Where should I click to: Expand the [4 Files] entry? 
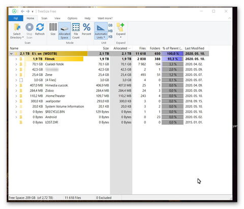(x=16, y=80)
